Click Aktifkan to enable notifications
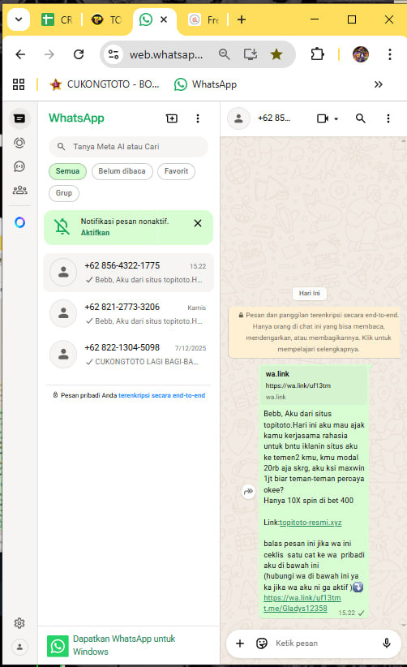This screenshot has width=407, height=667. pyautogui.click(x=95, y=233)
